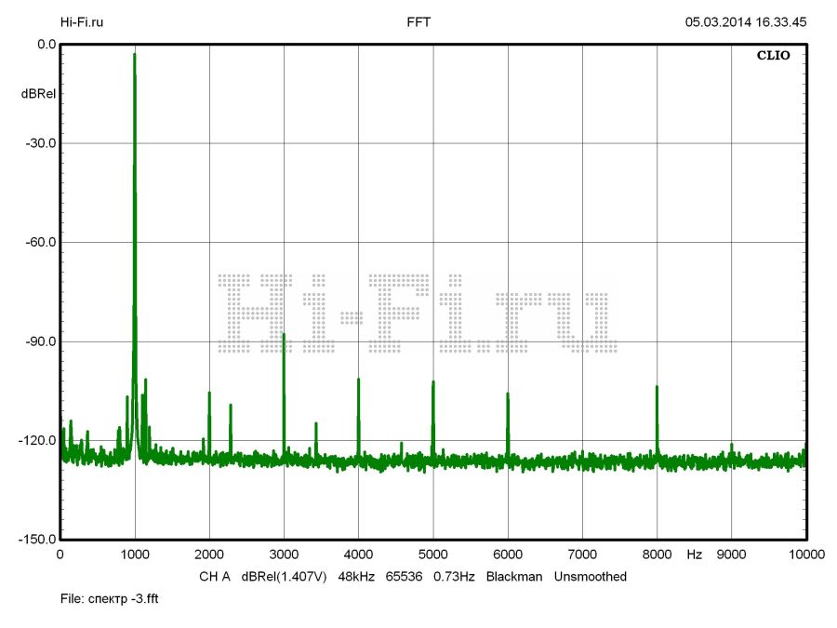Click the Unsmoothed label in the footer

click(x=591, y=577)
